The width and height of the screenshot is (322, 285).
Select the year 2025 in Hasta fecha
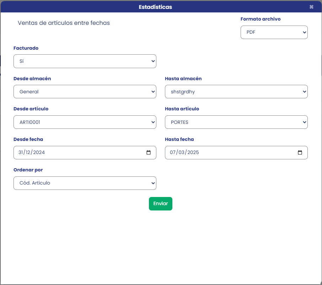(193, 153)
